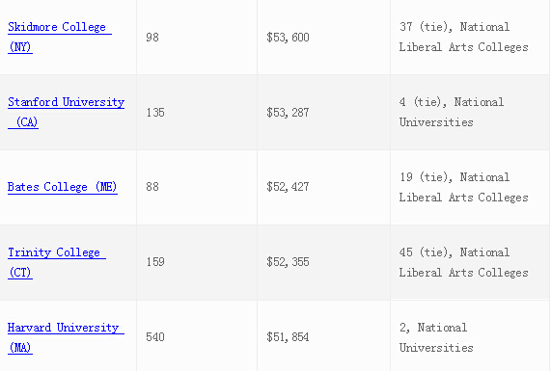Viewport: 551px width, 371px height.
Task: Click the number 159 in Trinity row
Action: coord(155,262)
